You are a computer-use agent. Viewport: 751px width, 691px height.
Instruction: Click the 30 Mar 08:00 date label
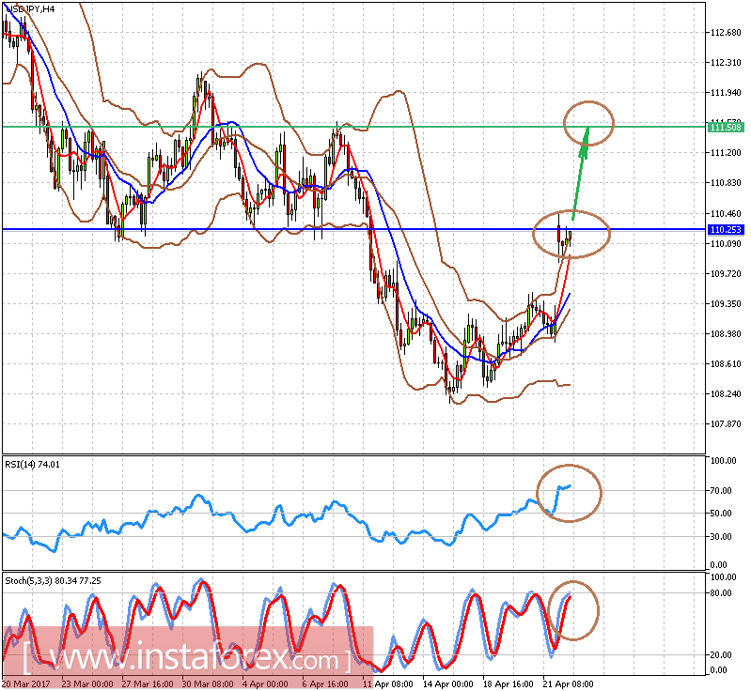coord(206,683)
